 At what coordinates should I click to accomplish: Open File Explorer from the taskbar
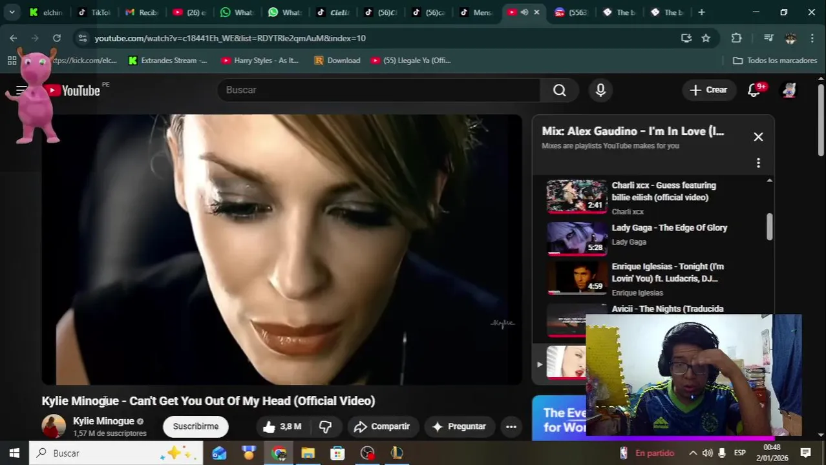[x=308, y=453]
